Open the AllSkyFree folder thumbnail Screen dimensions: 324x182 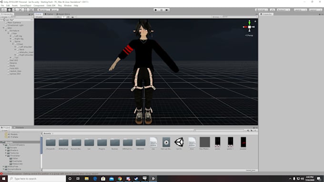point(63,142)
